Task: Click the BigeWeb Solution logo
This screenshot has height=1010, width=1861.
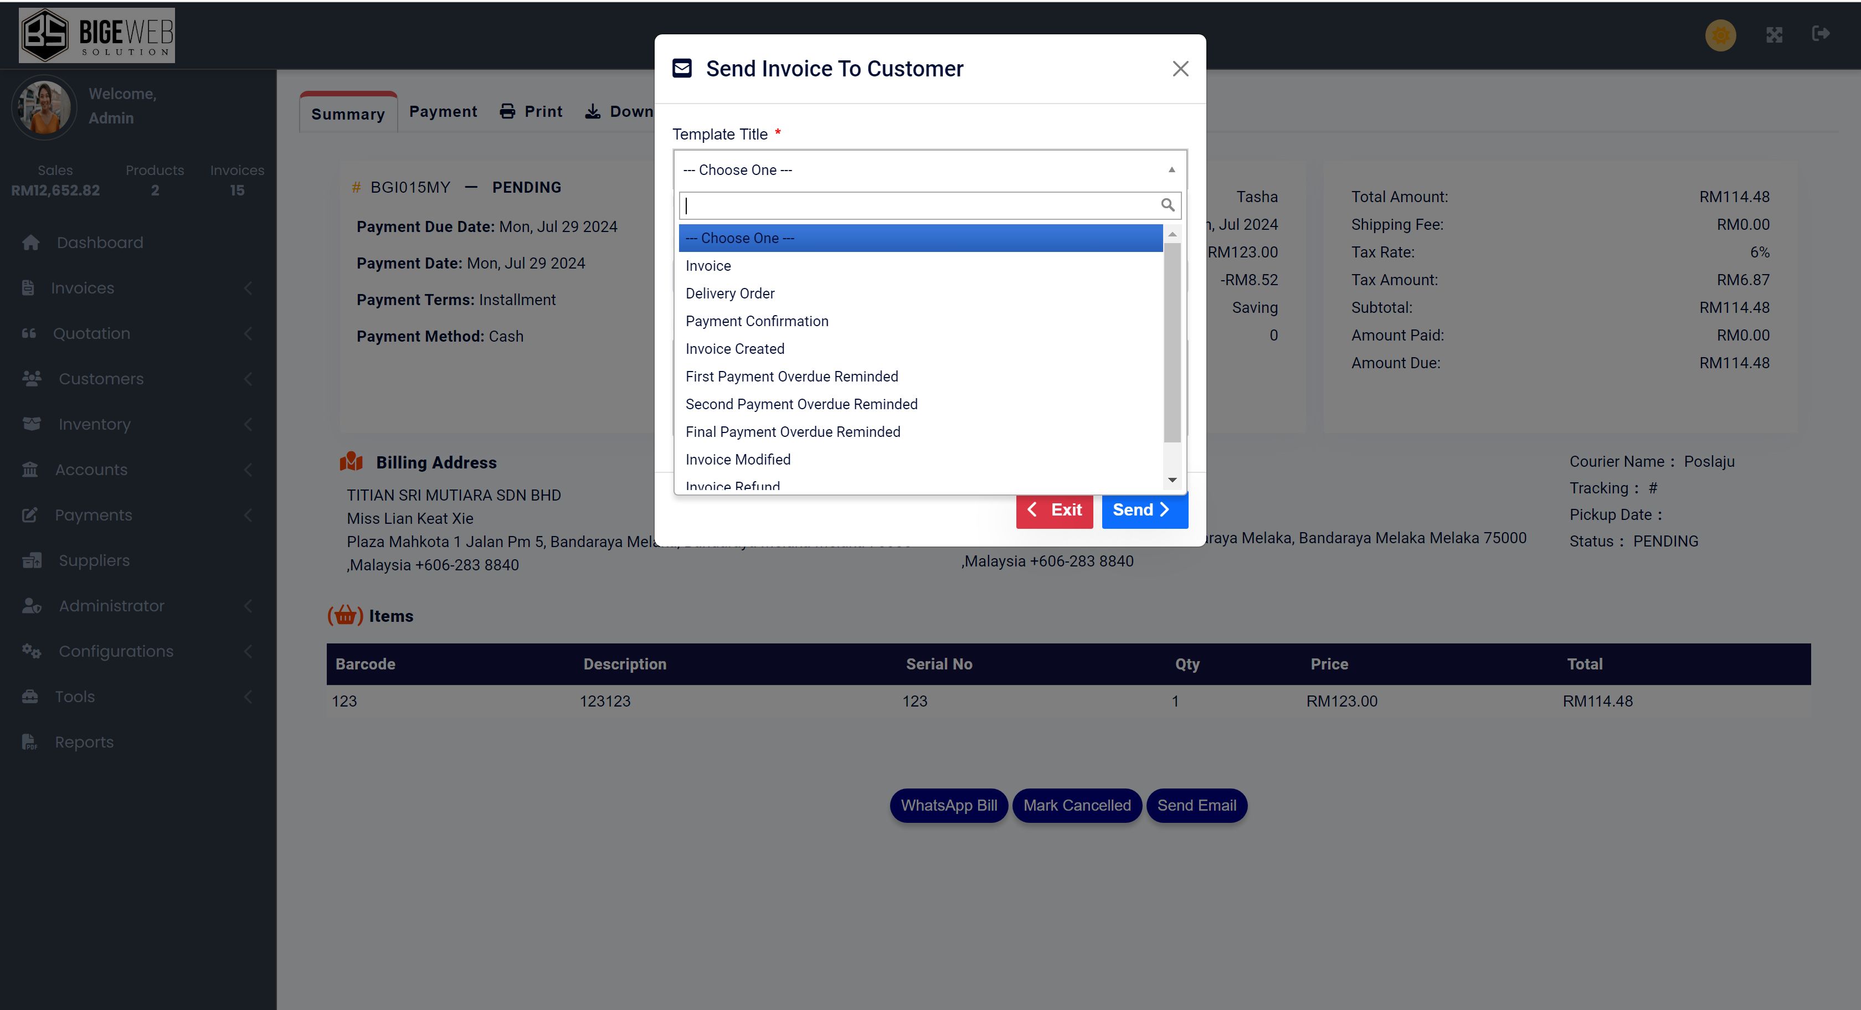Action: coord(97,35)
